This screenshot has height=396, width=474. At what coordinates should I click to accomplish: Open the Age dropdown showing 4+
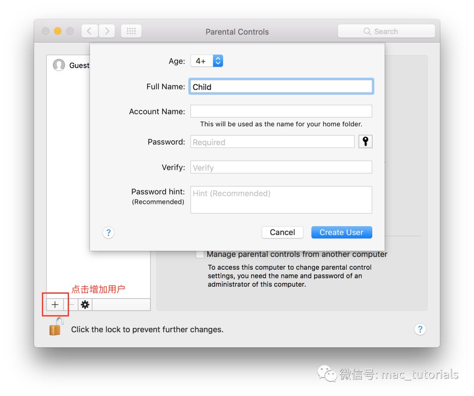point(207,61)
